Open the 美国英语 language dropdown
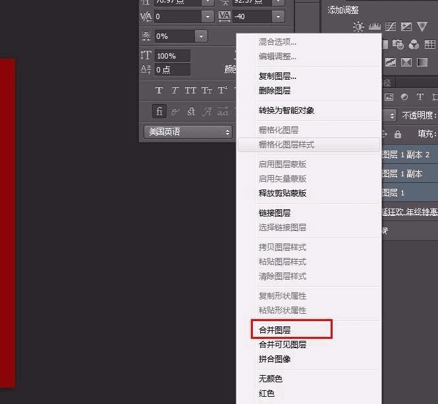The image size is (438, 404). pos(188,132)
